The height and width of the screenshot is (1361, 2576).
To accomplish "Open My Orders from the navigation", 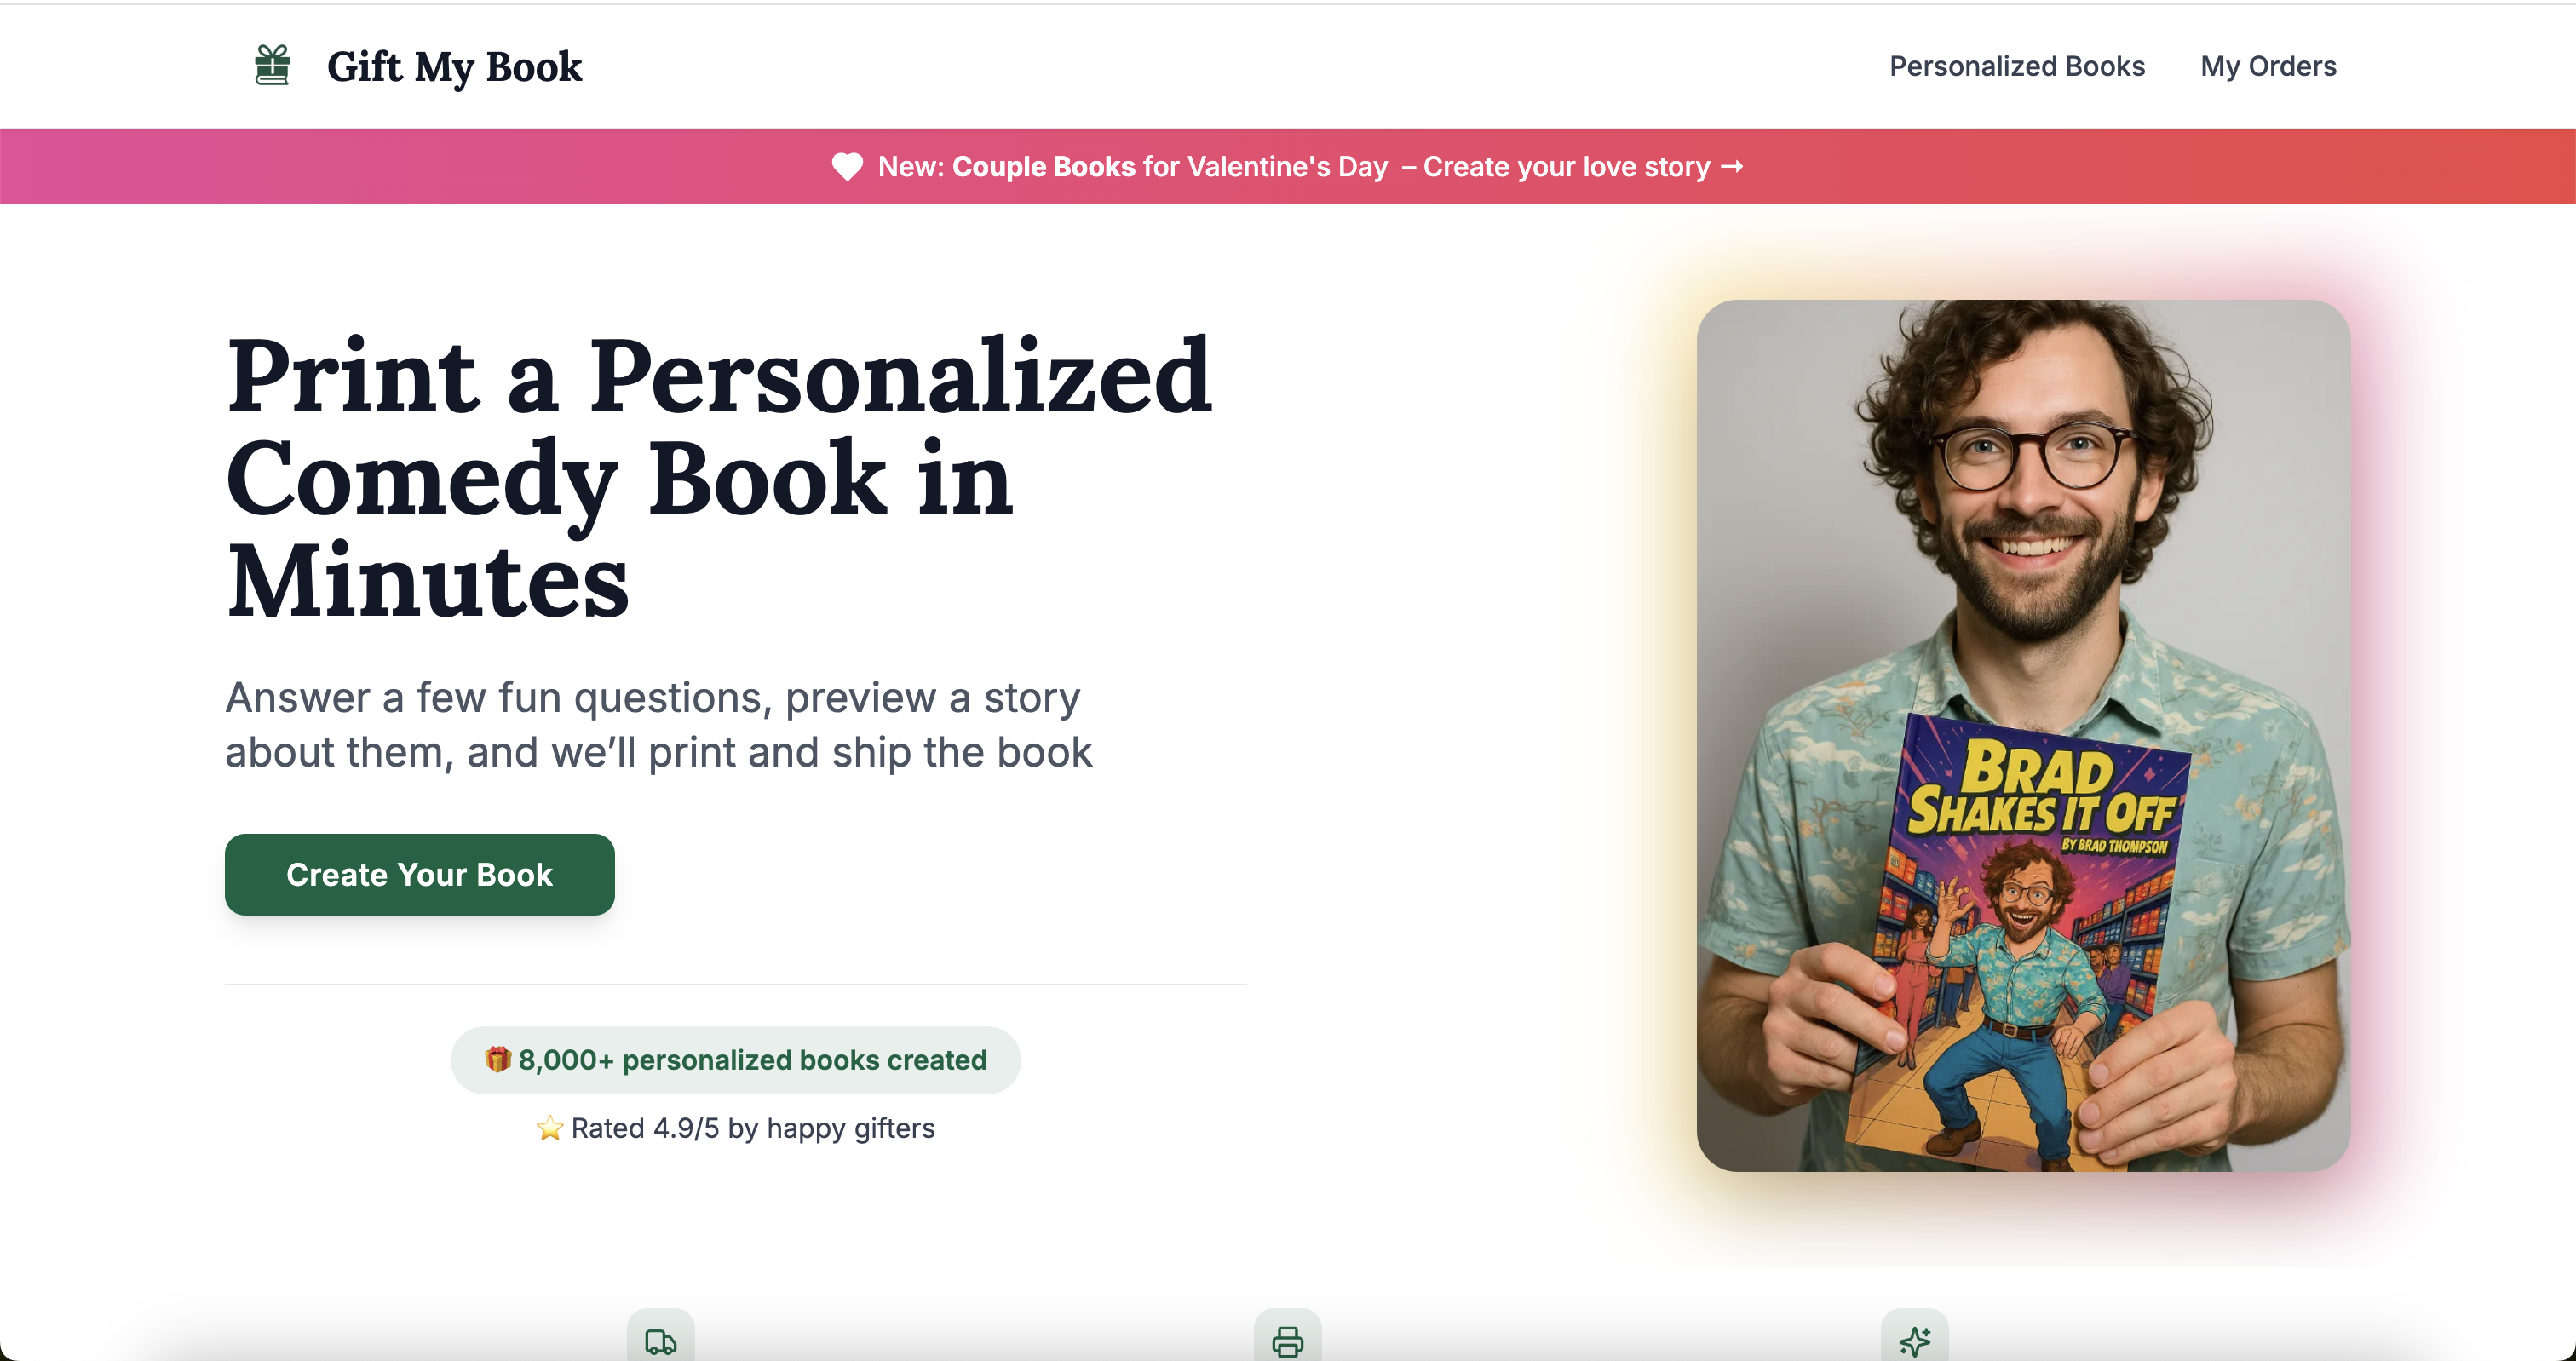I will coord(2267,66).
